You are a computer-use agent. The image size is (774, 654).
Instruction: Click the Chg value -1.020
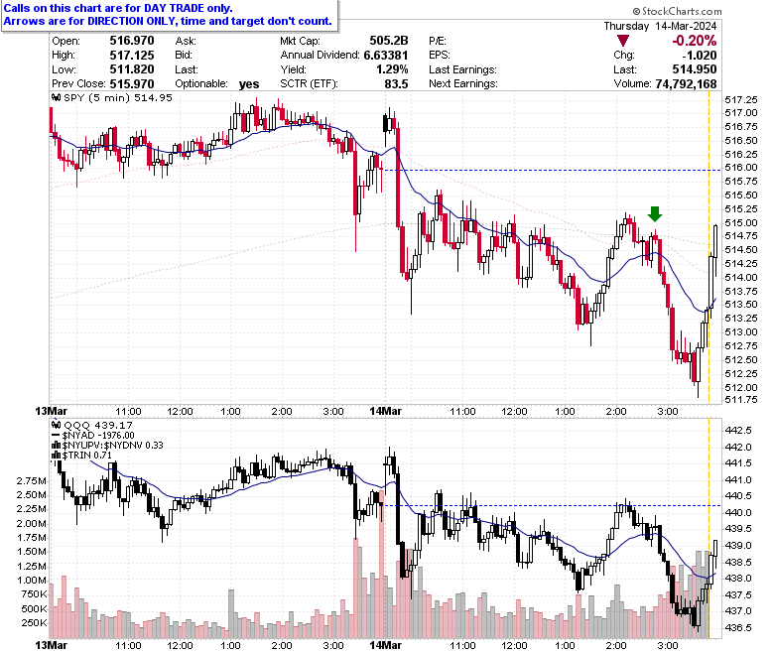point(700,55)
